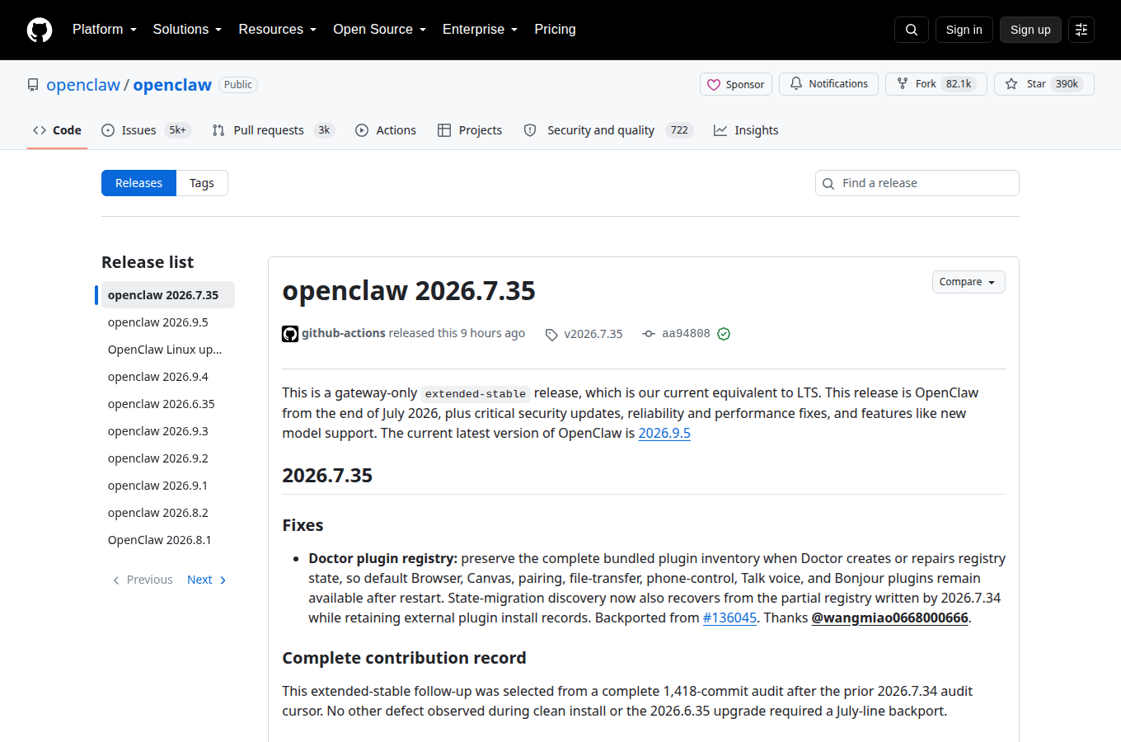The width and height of the screenshot is (1121, 742).
Task: Click the Pull requests icon
Action: [x=218, y=130]
